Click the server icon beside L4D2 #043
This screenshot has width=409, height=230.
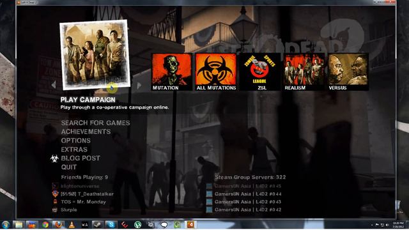(209, 202)
